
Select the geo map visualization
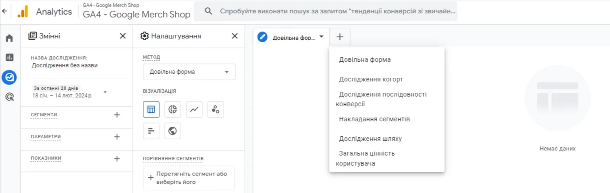click(173, 131)
